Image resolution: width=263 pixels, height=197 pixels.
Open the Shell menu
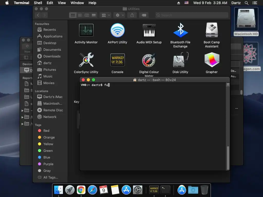pyautogui.click(x=38, y=3)
